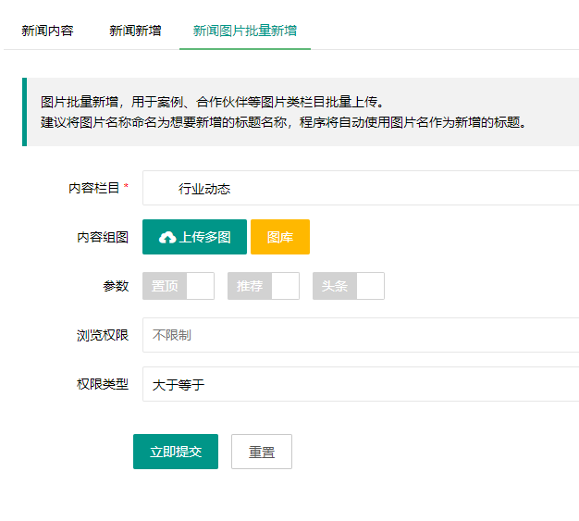This screenshot has height=521, width=579.
Task: Click the 重置 reset button
Action: [x=262, y=452]
